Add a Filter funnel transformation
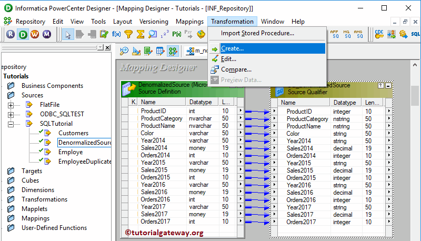The width and height of the screenshot is (421, 241). (x=128, y=34)
